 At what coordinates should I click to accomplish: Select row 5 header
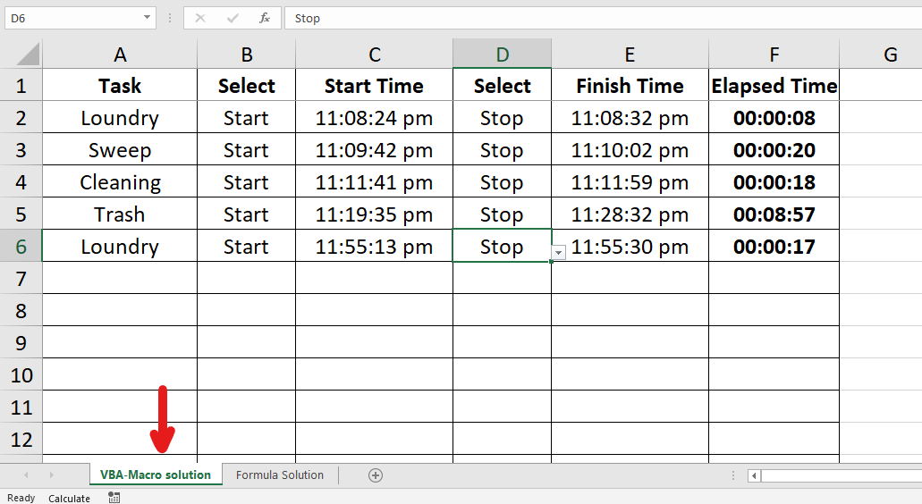point(21,214)
